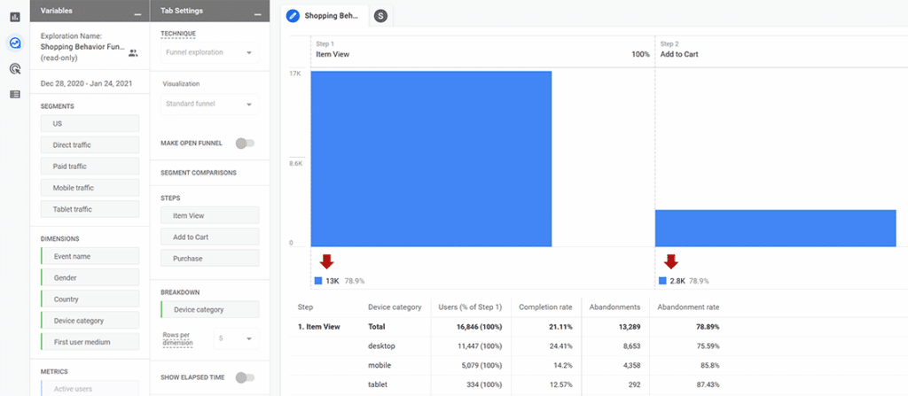The width and height of the screenshot is (908, 396).
Task: Open the Explore icon in left sidebar
Action: 15,43
